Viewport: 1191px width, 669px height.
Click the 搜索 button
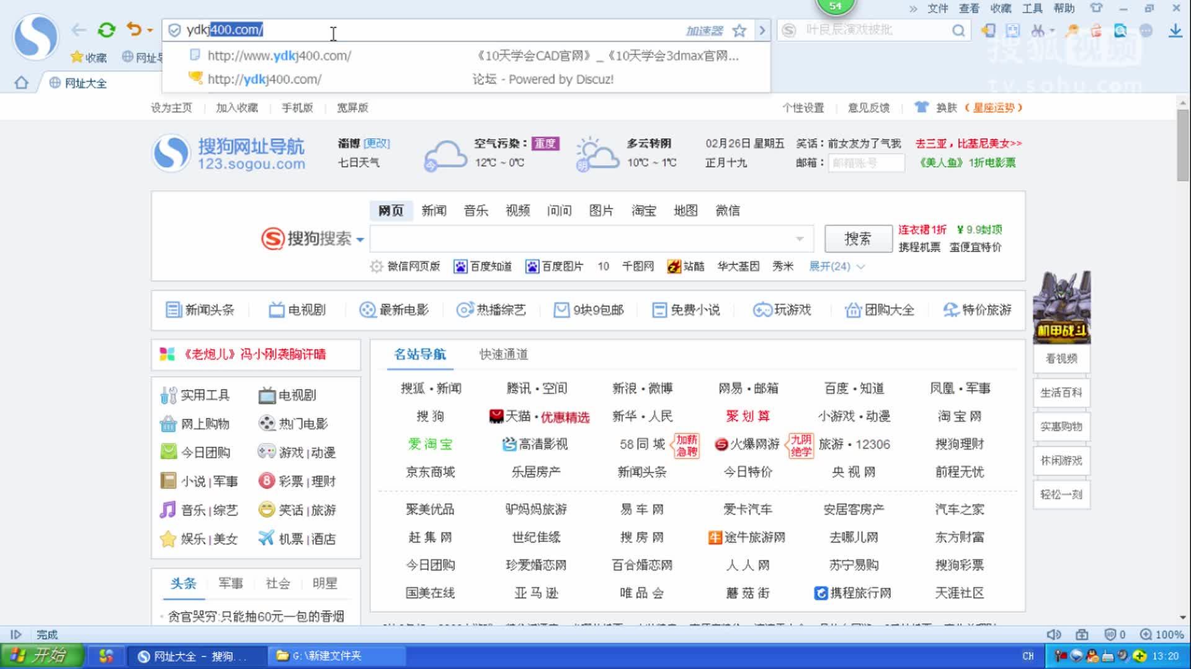click(857, 238)
